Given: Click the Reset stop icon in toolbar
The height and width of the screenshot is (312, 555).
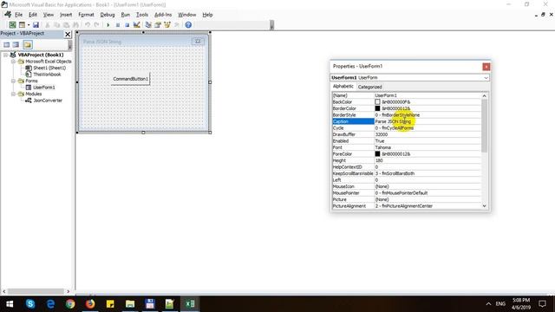Looking at the screenshot, I should [127, 25].
